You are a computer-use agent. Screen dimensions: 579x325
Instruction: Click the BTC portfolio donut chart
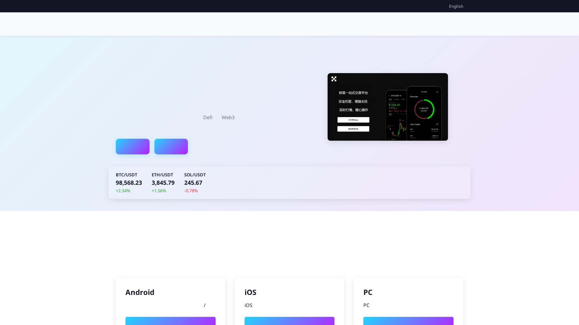(424, 109)
